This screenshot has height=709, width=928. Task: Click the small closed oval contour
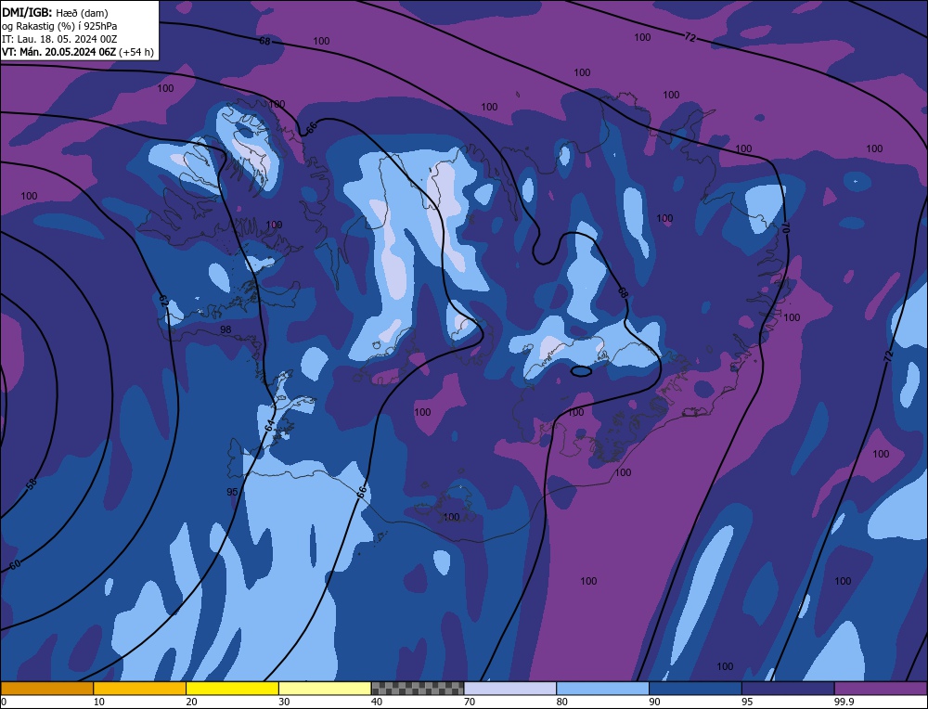point(581,371)
